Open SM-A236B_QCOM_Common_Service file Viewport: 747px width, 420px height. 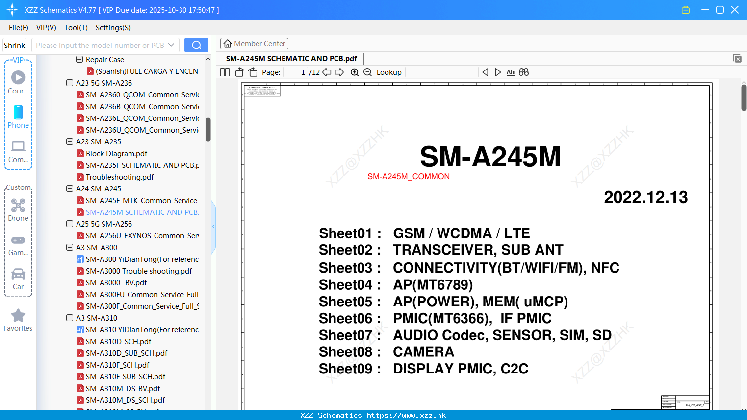click(138, 106)
